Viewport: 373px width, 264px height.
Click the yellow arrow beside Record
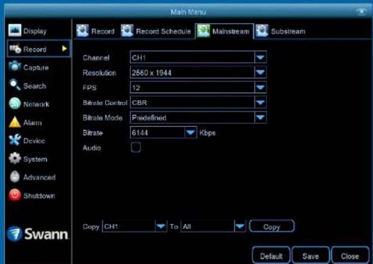click(x=64, y=48)
